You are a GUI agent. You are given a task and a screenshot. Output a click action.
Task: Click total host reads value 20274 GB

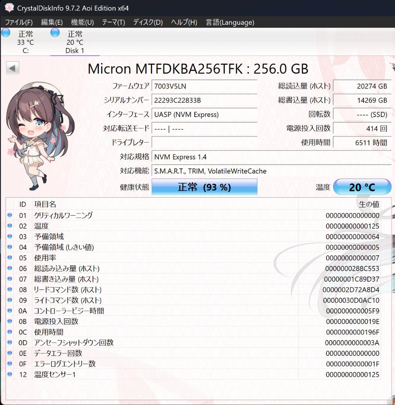coord(362,86)
